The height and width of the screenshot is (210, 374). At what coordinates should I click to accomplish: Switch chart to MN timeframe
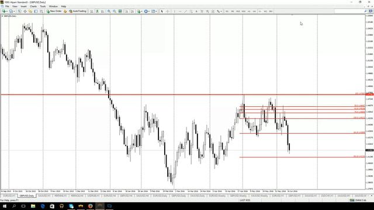[271, 11]
